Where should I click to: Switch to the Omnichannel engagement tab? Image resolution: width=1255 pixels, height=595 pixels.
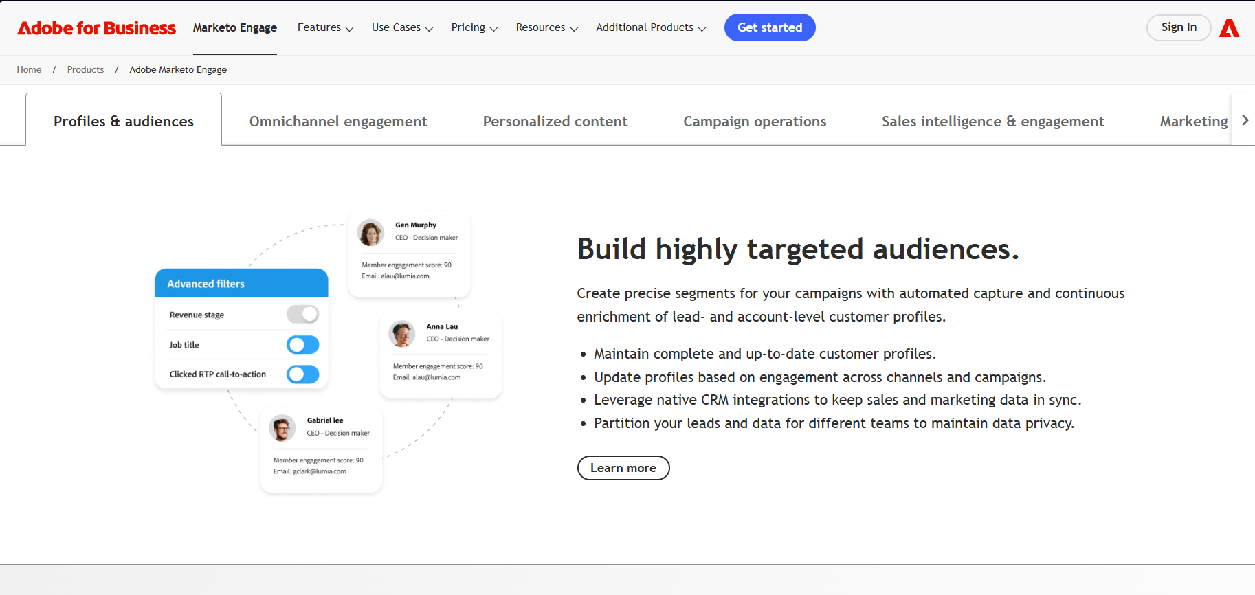[x=338, y=122]
